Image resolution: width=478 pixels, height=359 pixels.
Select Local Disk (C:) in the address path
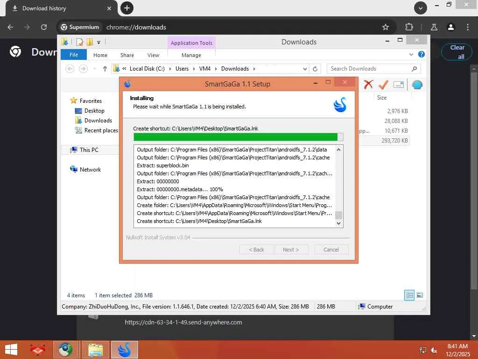coord(147,69)
